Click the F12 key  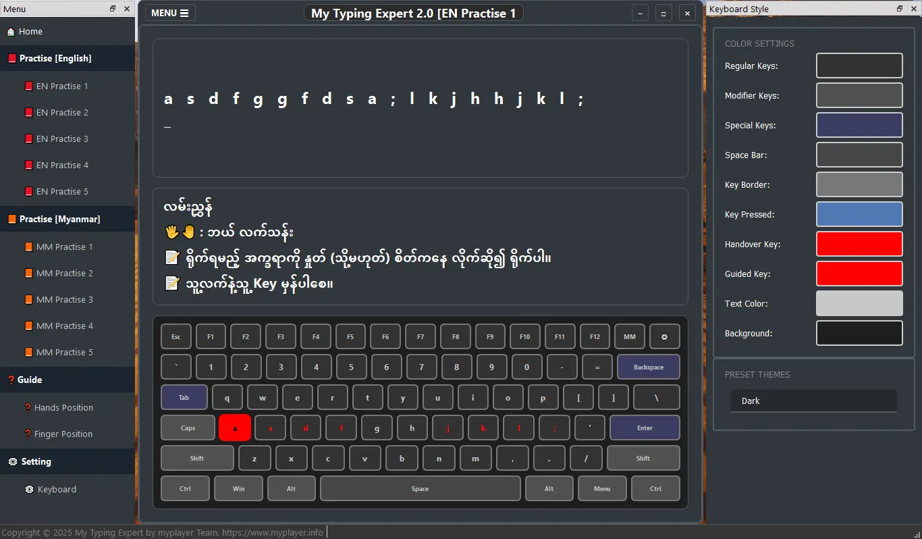595,336
